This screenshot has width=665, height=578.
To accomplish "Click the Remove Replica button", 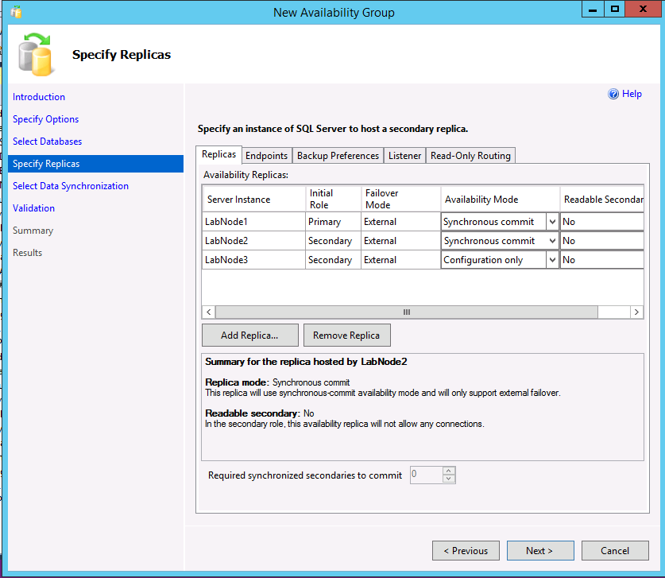I will click(x=346, y=335).
